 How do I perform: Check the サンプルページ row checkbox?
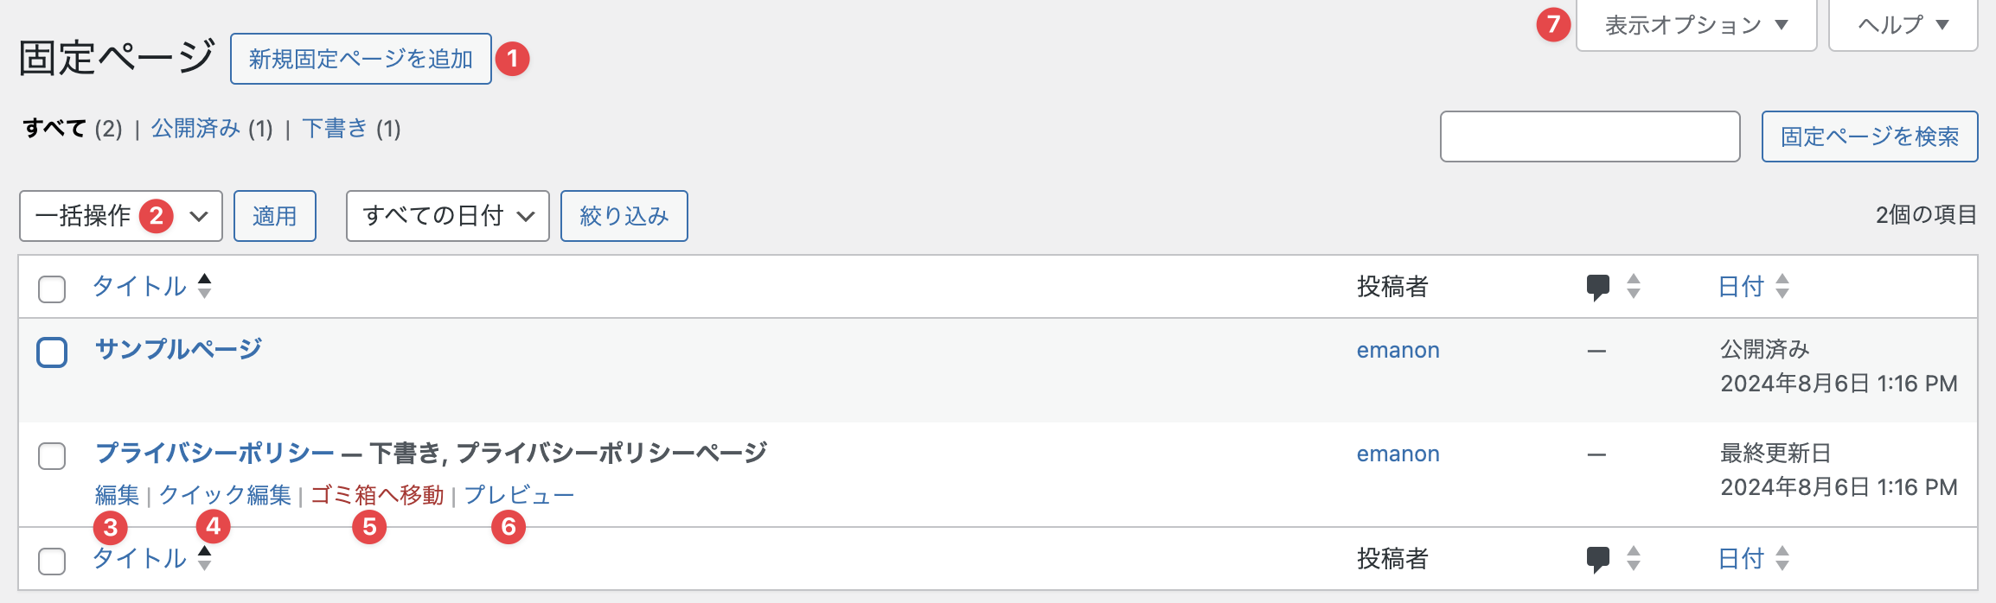52,352
